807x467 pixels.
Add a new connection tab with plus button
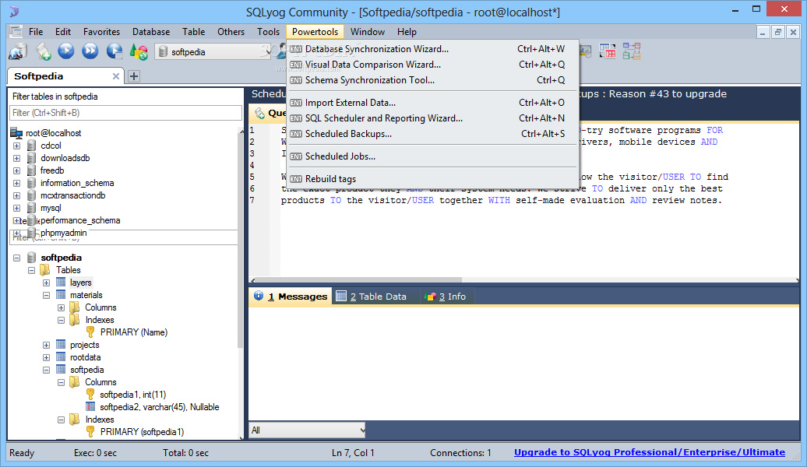(x=134, y=76)
